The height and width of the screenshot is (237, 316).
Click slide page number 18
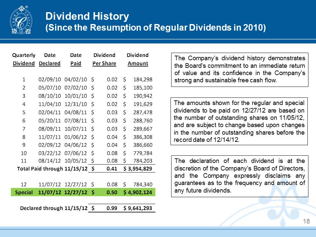pos(306,222)
